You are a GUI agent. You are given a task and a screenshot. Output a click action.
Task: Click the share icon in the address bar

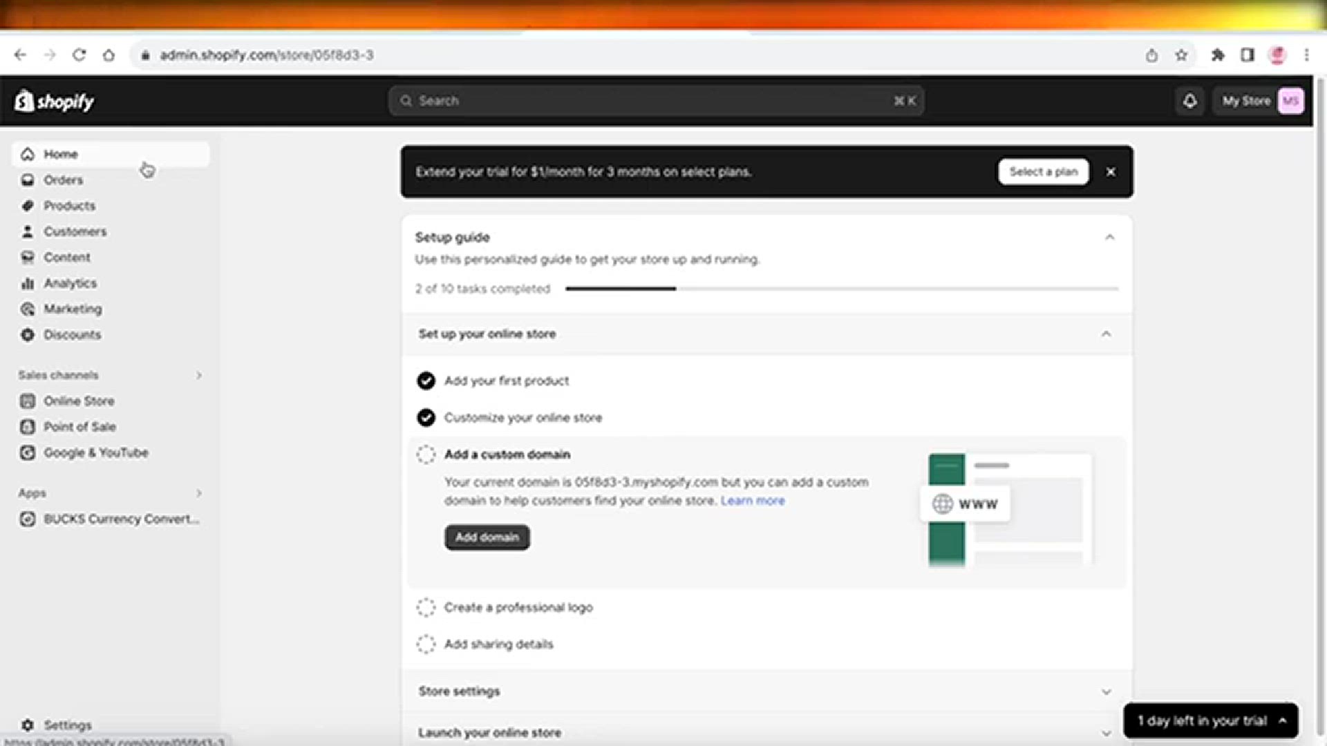(1151, 55)
